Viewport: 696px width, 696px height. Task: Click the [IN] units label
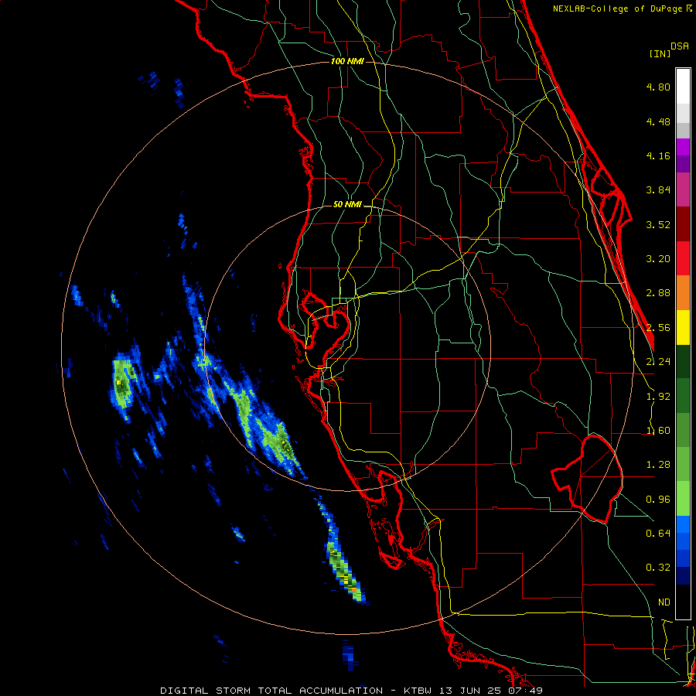tap(660, 53)
